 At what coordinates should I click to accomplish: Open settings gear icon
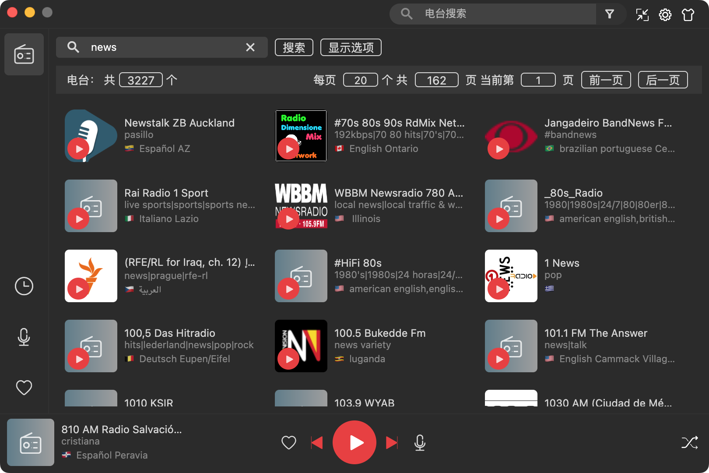[x=665, y=14]
